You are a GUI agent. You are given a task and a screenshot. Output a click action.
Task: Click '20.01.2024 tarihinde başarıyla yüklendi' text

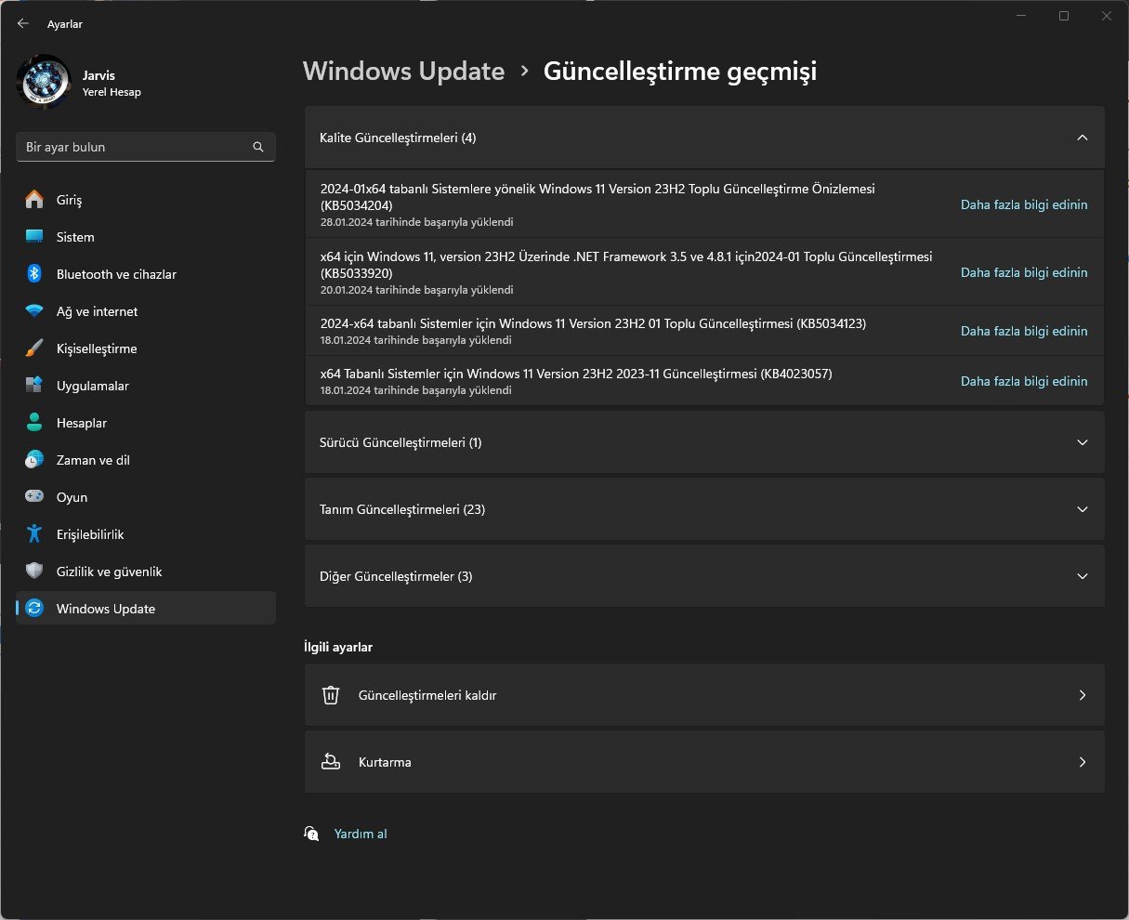(416, 290)
